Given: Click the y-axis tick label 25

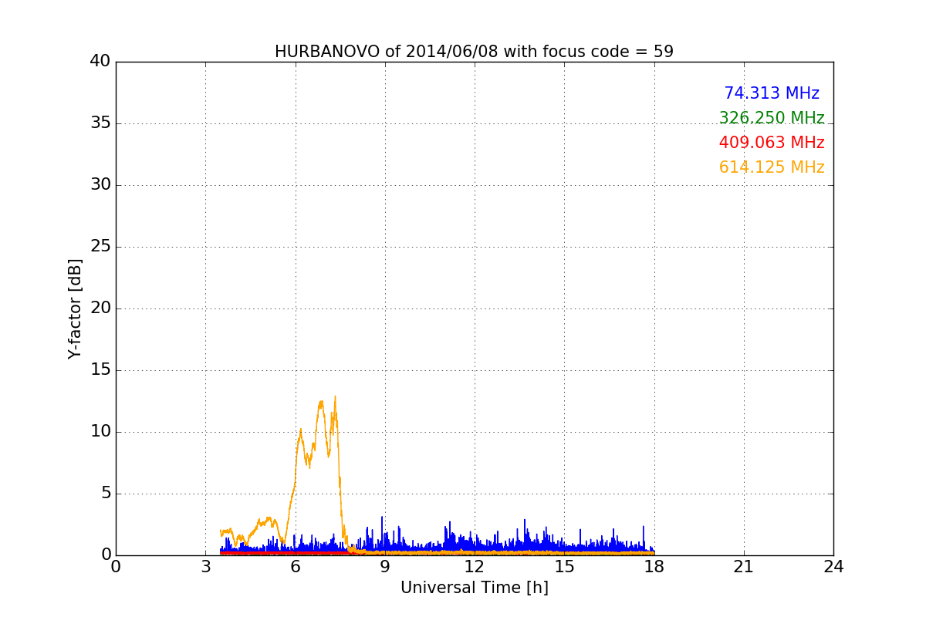Looking at the screenshot, I should 100,247.
